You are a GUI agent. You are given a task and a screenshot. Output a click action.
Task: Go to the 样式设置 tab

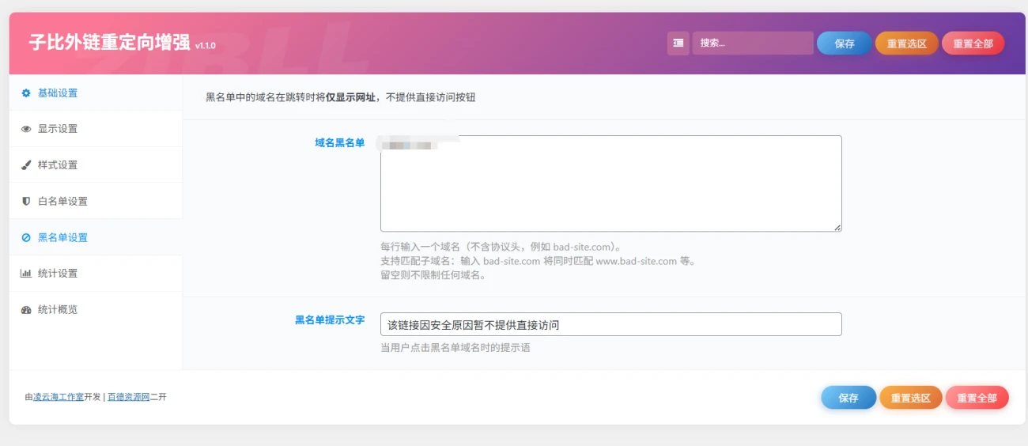click(x=96, y=165)
